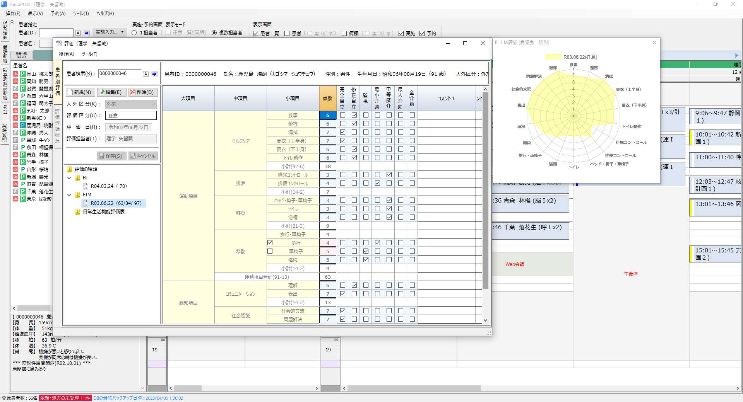Click the 患者ID input field
Viewport: 743px width, 402px height.
point(56,33)
